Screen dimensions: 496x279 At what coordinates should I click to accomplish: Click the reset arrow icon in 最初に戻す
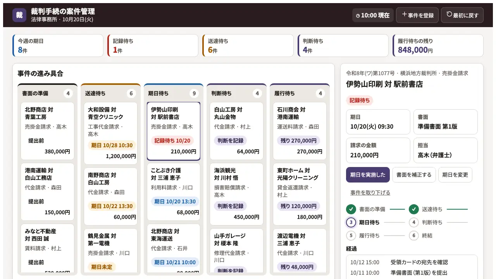(449, 14)
